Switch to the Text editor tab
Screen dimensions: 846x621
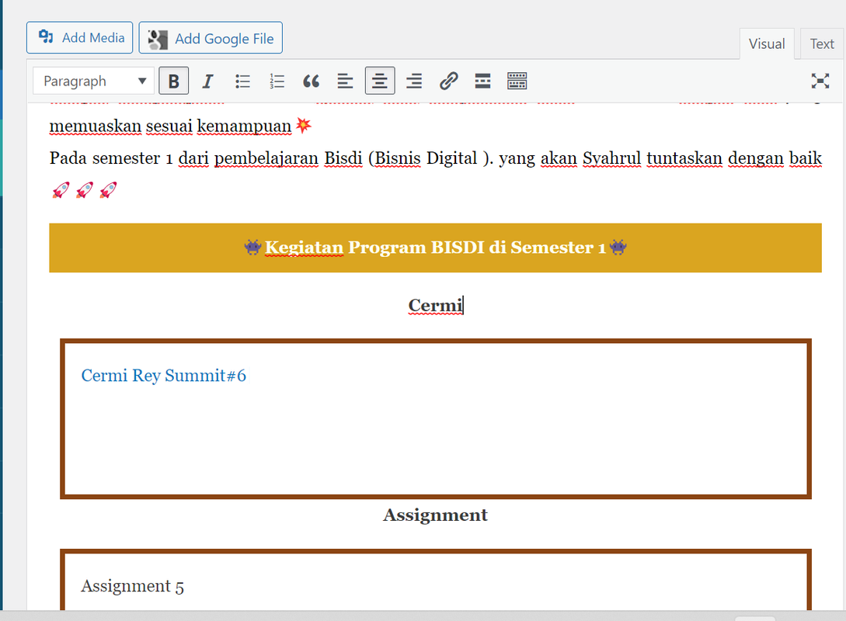(822, 43)
